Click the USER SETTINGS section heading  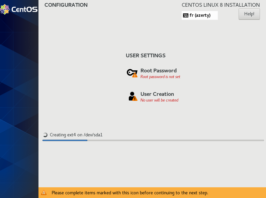146,56
